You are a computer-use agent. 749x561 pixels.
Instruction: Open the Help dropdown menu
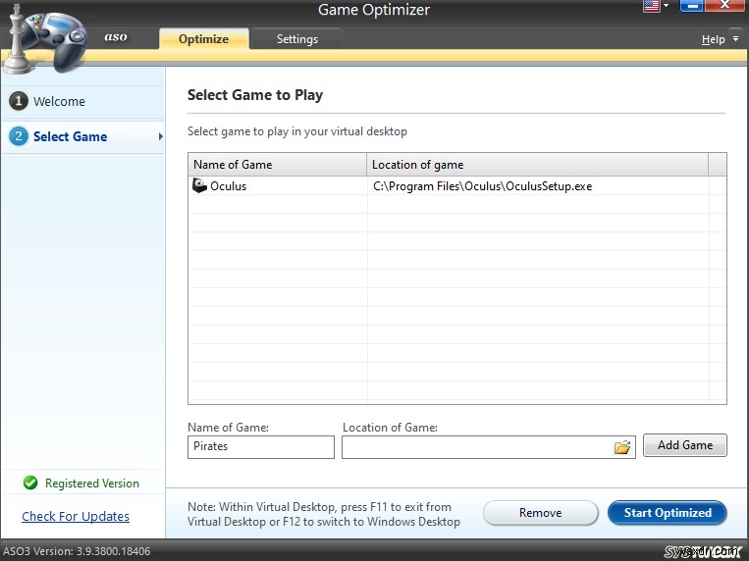717,39
